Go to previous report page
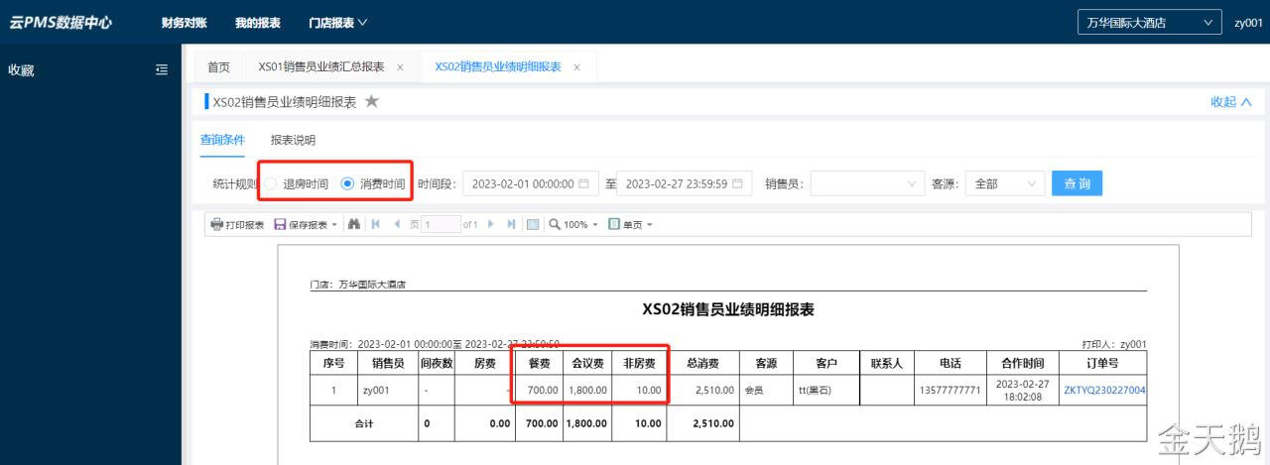 pyautogui.click(x=398, y=225)
